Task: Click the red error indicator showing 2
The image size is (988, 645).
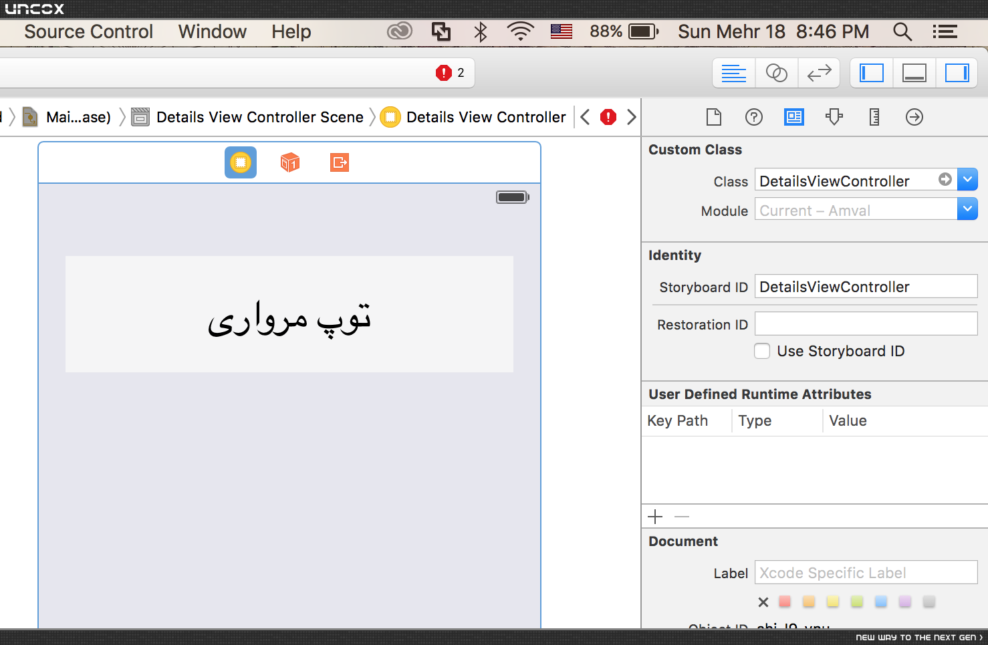Action: (450, 73)
